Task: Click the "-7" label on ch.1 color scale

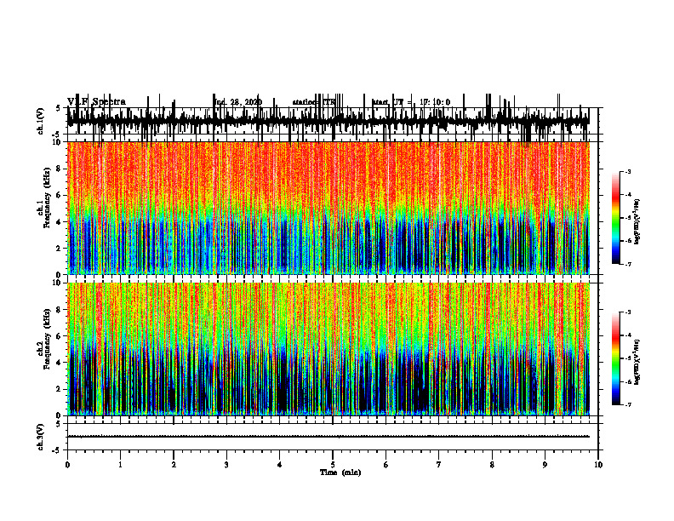Action: point(628,264)
